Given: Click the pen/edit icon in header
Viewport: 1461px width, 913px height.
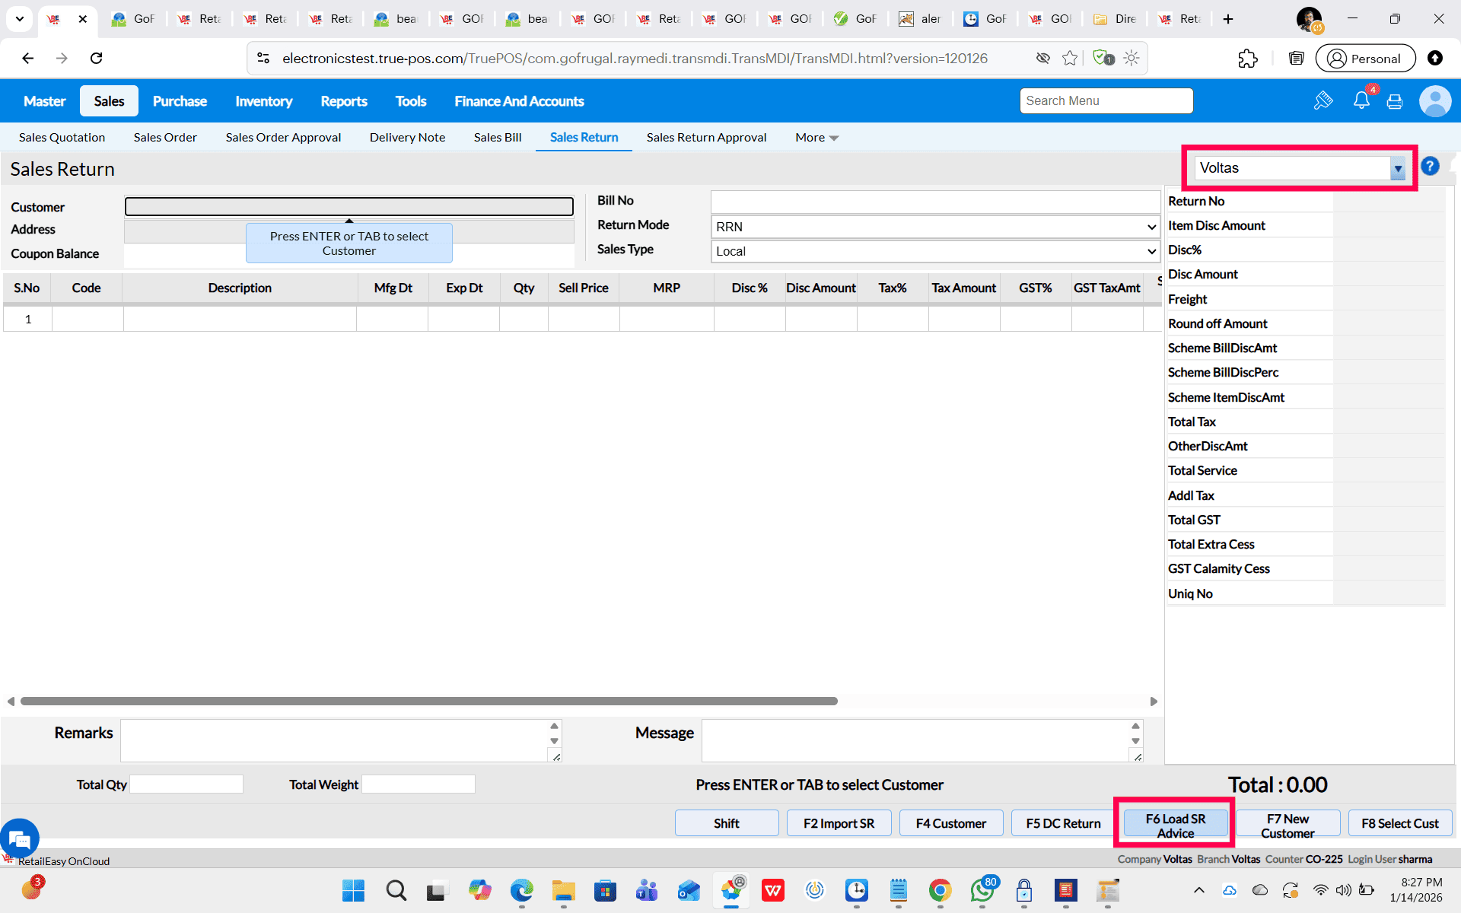Looking at the screenshot, I should click(x=1323, y=100).
